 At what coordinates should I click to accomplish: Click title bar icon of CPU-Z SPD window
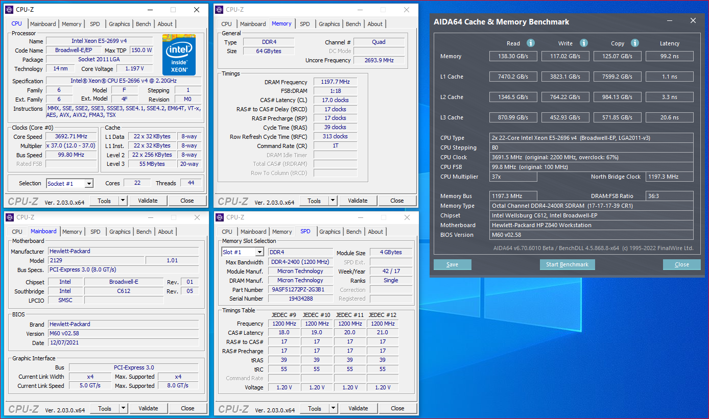[x=219, y=217]
